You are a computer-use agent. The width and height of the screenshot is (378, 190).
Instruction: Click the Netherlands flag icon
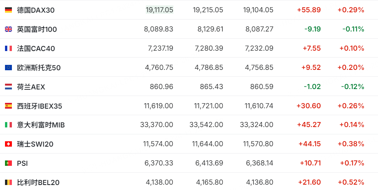8,87
